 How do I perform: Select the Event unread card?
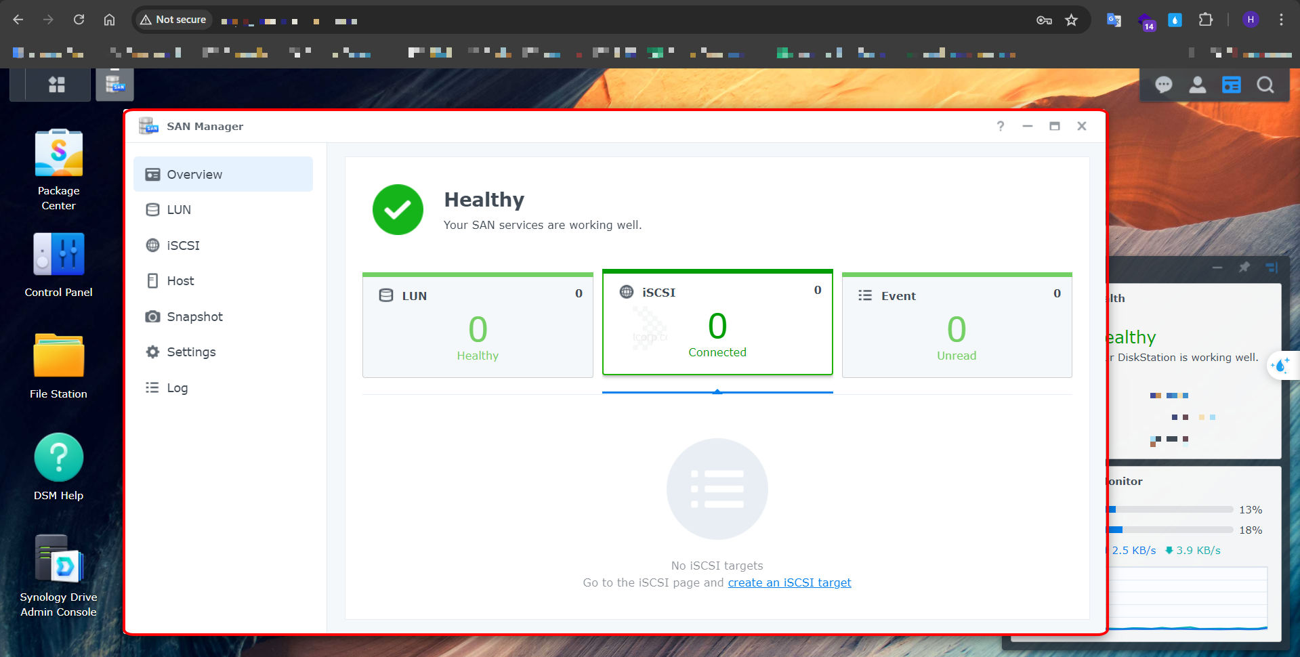tap(957, 325)
